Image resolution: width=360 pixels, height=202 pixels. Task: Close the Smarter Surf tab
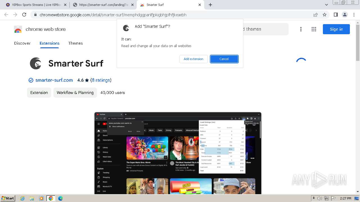[200, 5]
